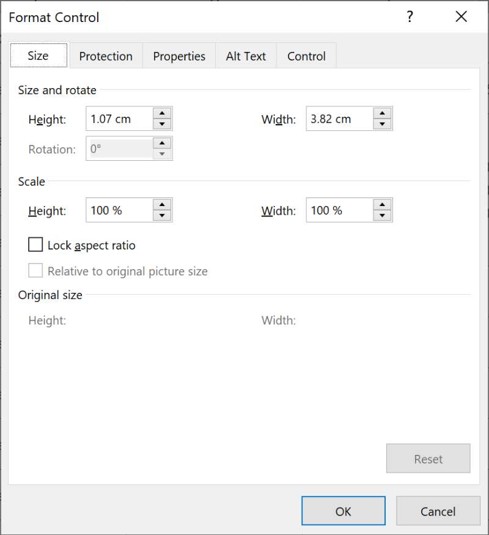The width and height of the screenshot is (489, 535).
Task: Check Relative to original picture size
Action: pyautogui.click(x=37, y=271)
